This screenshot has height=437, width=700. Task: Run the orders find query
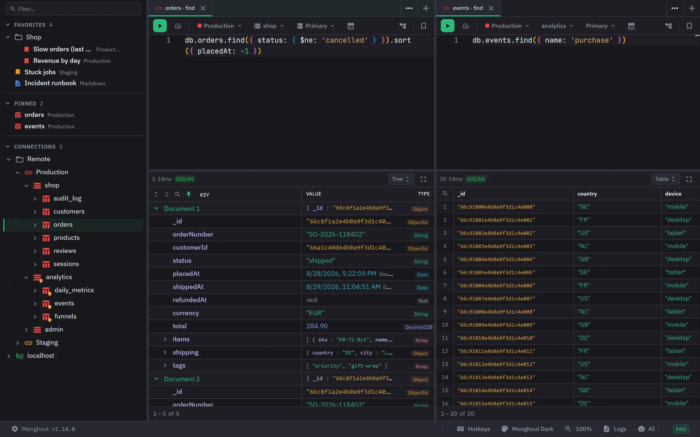(x=160, y=26)
